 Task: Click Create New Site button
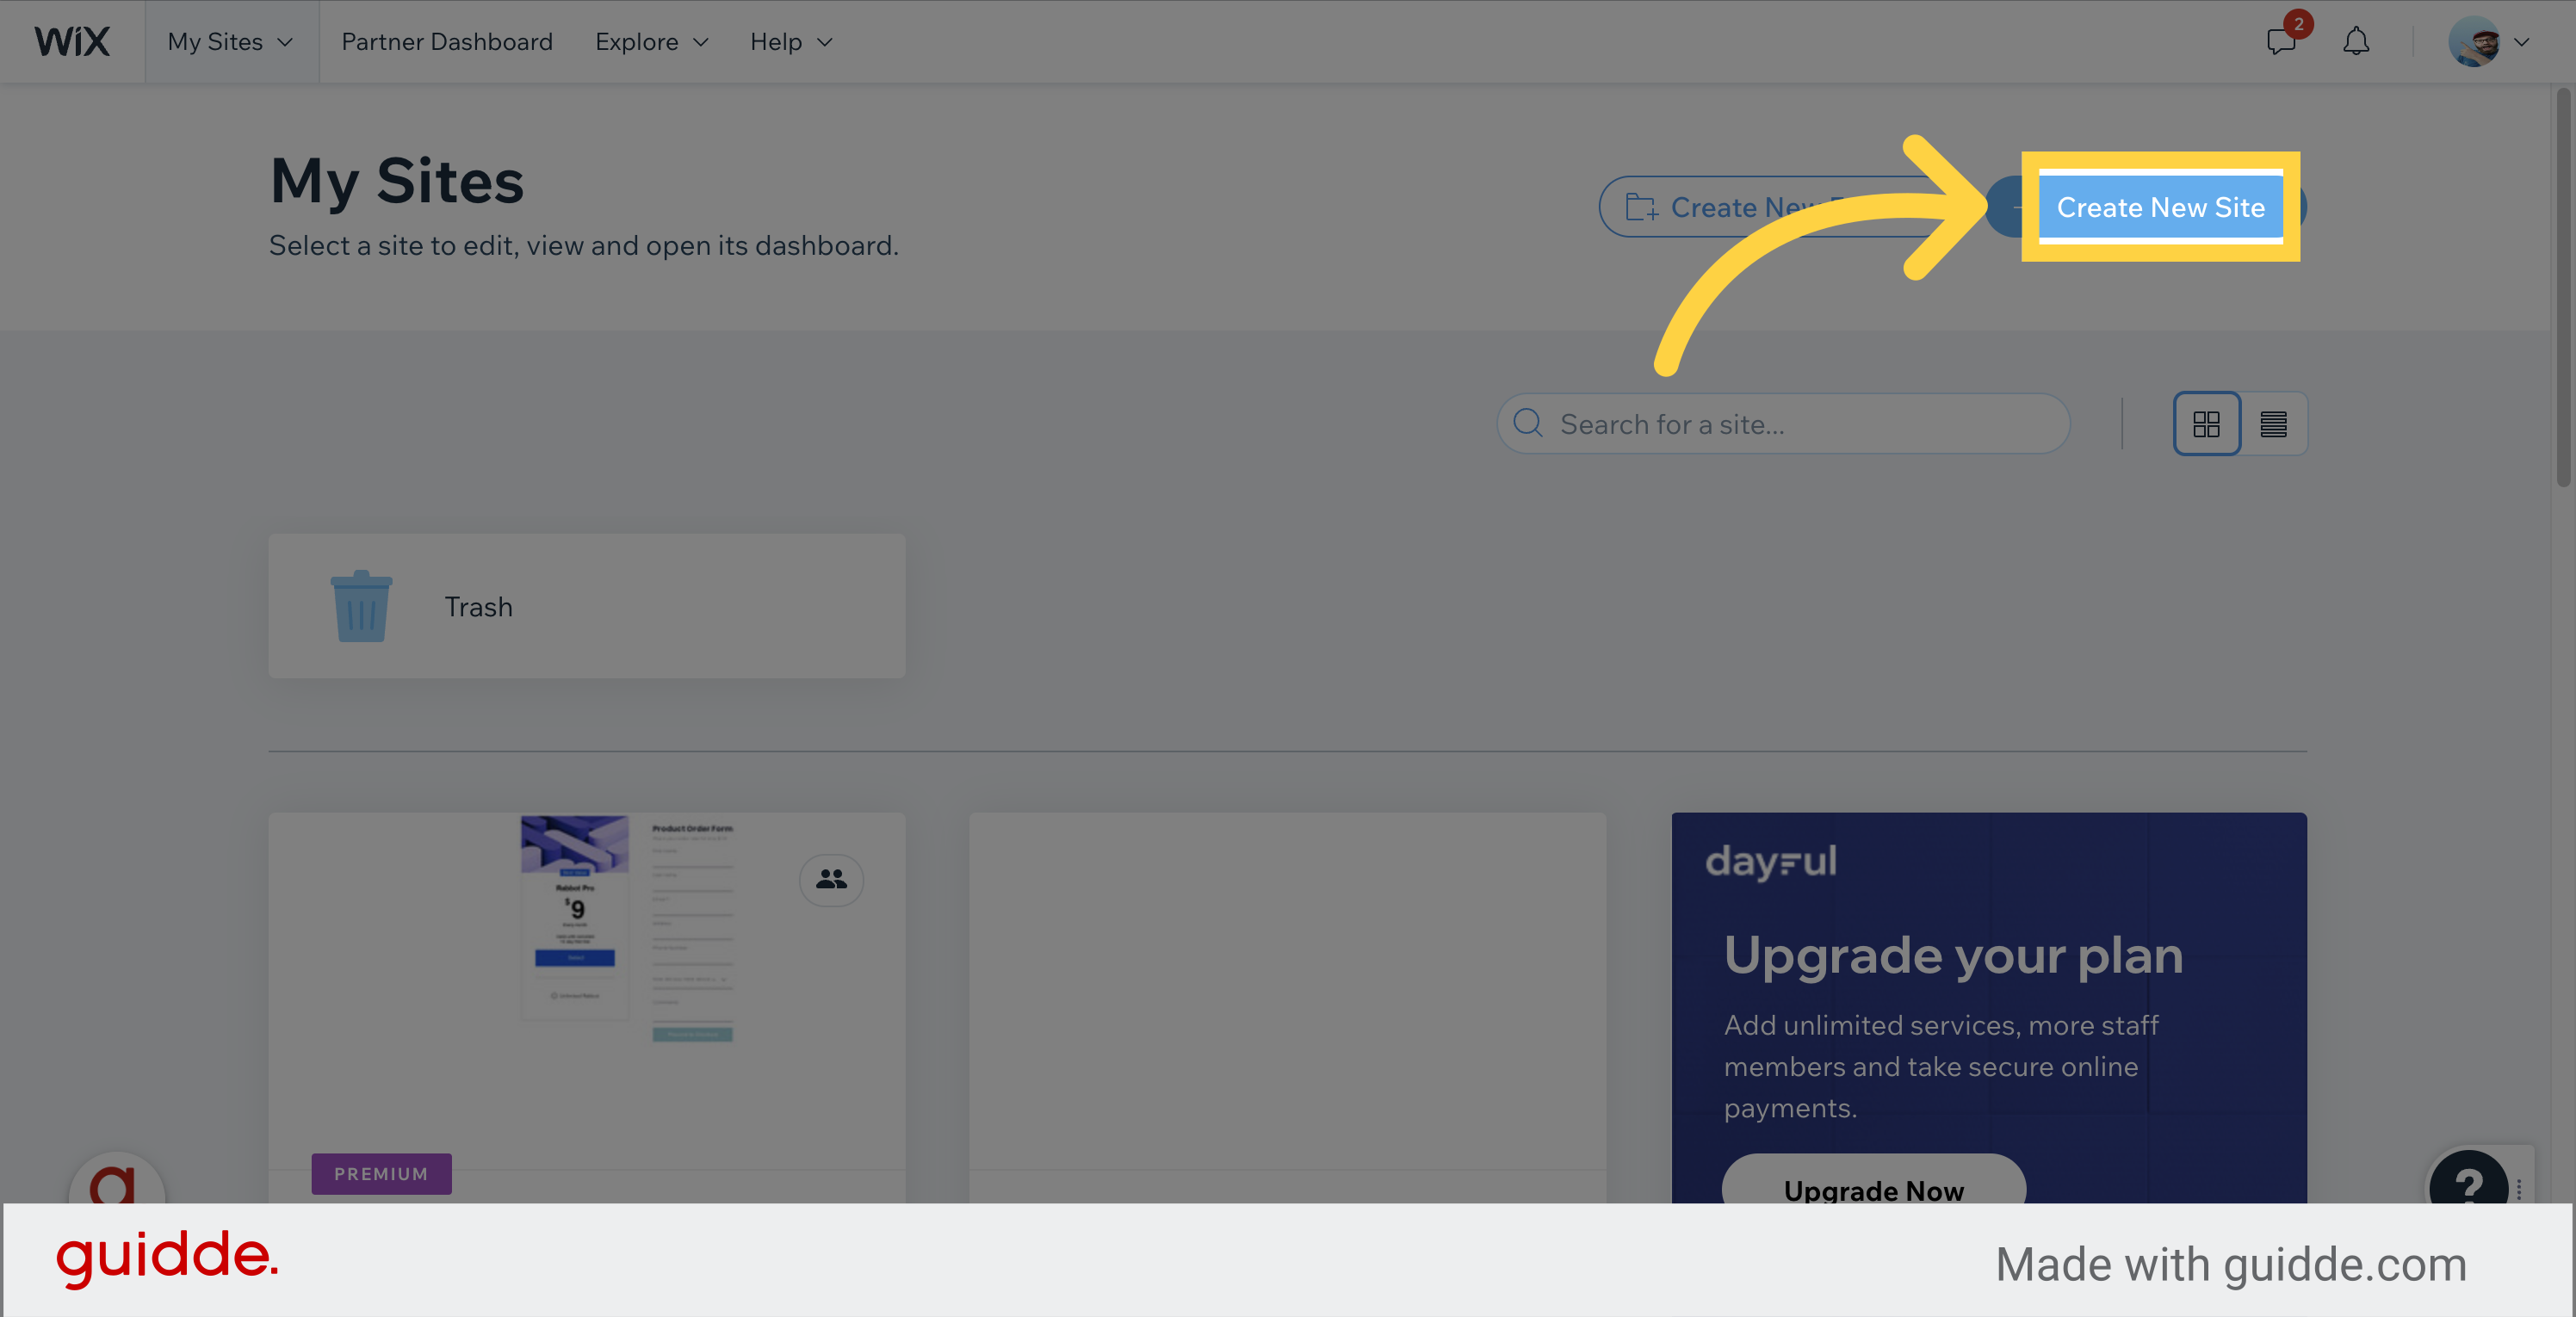(2160, 207)
